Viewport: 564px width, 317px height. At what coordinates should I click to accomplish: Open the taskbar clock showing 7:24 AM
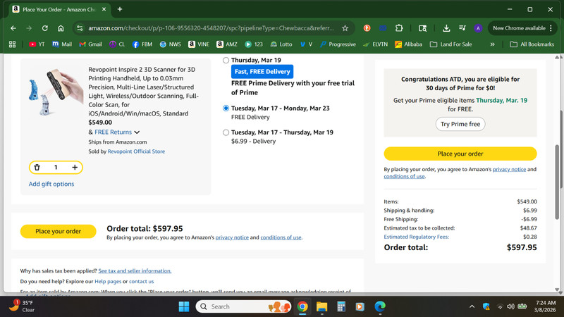[x=545, y=306]
